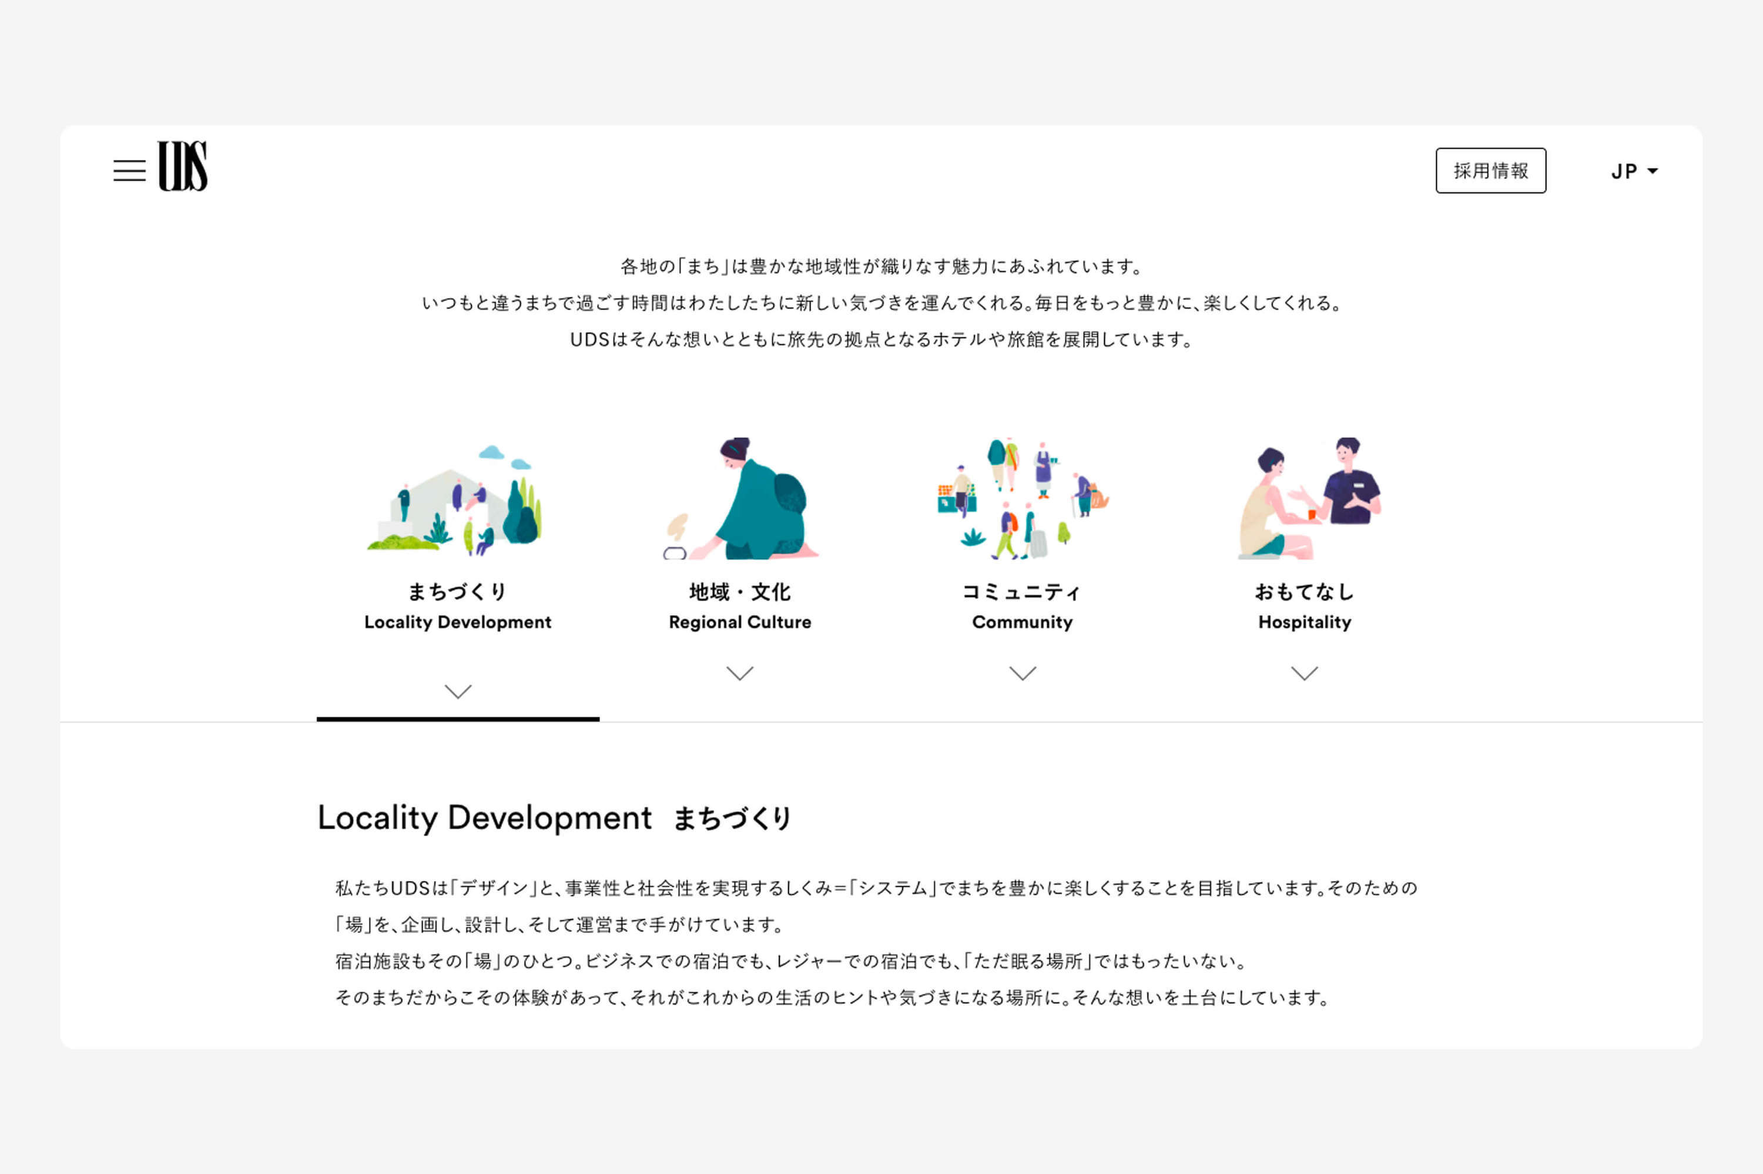Click the heading "Locality Development まちづくり"
Screen dimensions: 1763x1174
(x=554, y=819)
